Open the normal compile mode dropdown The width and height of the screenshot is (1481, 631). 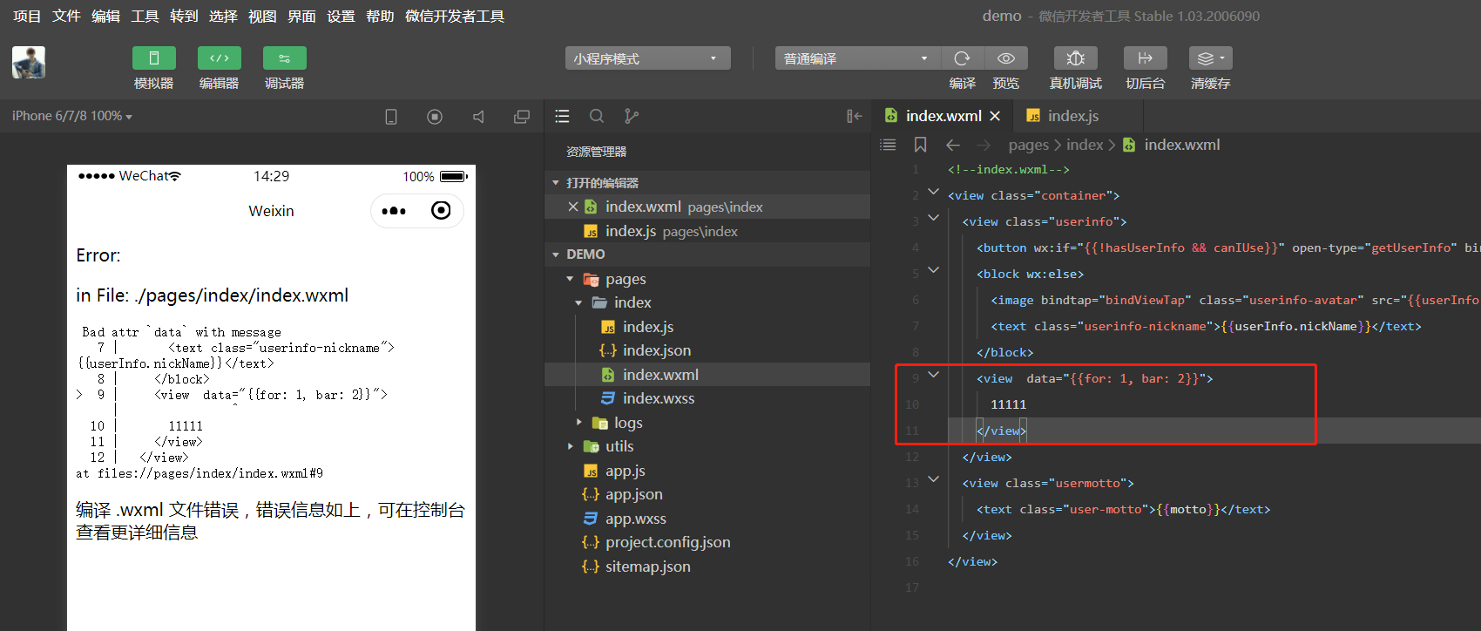tap(857, 58)
